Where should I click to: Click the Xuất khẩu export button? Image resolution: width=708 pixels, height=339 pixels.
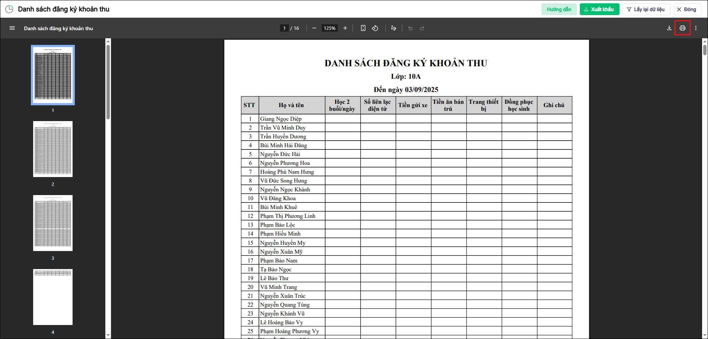(599, 9)
